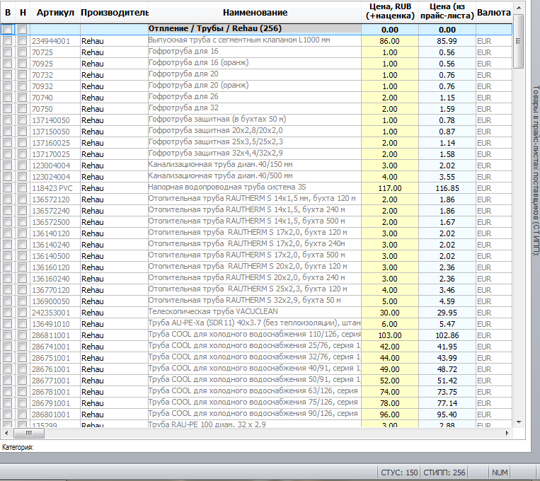Click price-list value 29.95
Viewport: 540px width, 481px height.
(x=447, y=313)
